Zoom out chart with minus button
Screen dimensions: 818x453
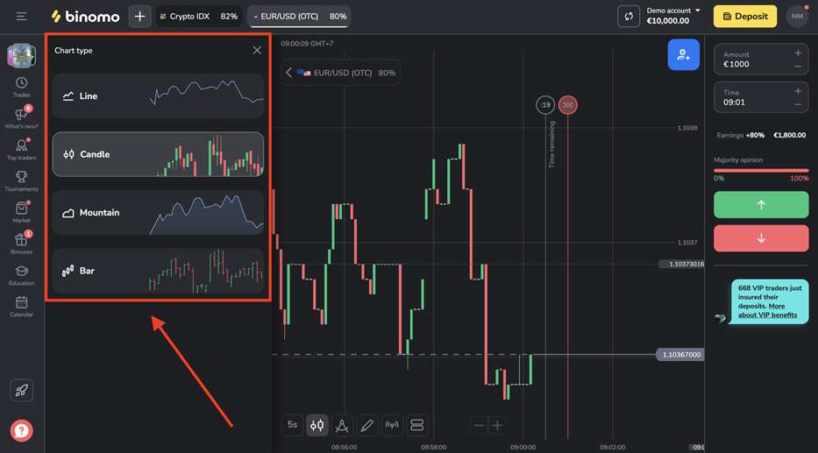coord(479,425)
